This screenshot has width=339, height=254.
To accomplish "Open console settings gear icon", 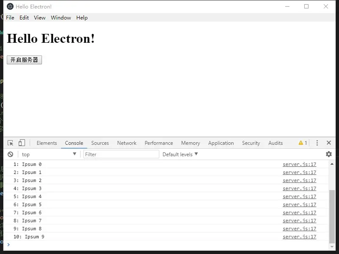I will 329,154.
